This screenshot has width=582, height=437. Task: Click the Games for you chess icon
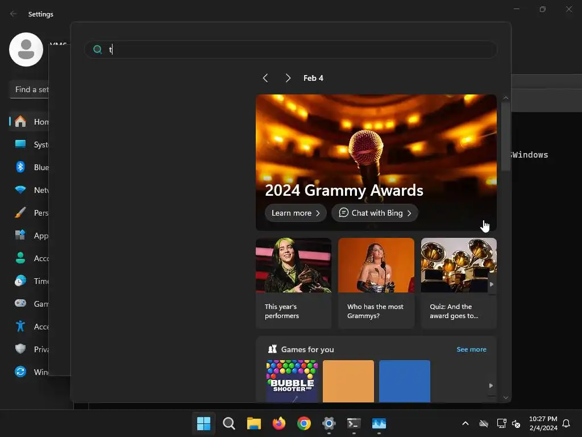272,349
